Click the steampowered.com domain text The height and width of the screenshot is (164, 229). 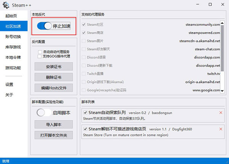point(204,32)
